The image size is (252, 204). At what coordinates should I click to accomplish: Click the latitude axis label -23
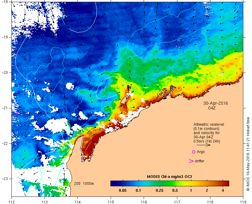tap(4, 178)
